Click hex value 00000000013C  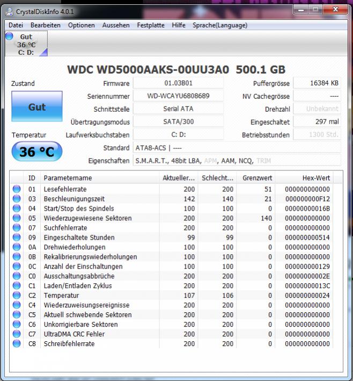coord(307,286)
